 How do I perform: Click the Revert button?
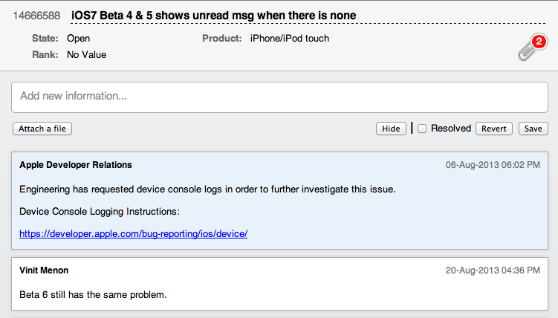[x=494, y=129]
